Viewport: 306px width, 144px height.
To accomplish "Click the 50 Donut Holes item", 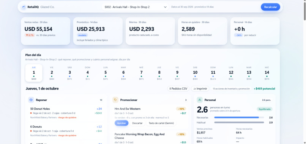I will (x=66, y=113).
